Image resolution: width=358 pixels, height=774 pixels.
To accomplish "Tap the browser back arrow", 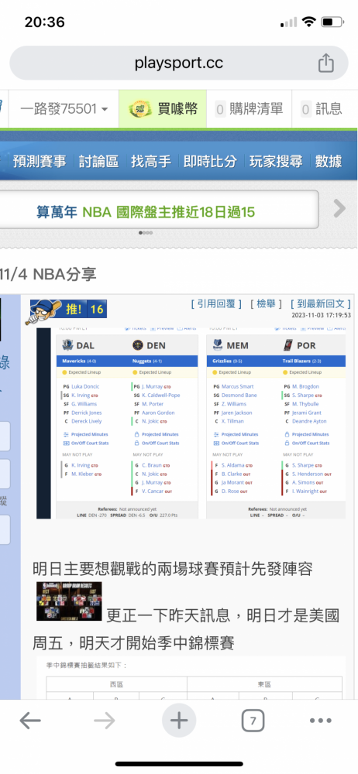I will click(x=30, y=721).
